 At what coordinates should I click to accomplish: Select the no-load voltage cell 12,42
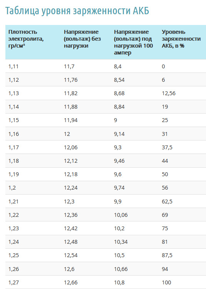click(x=70, y=228)
